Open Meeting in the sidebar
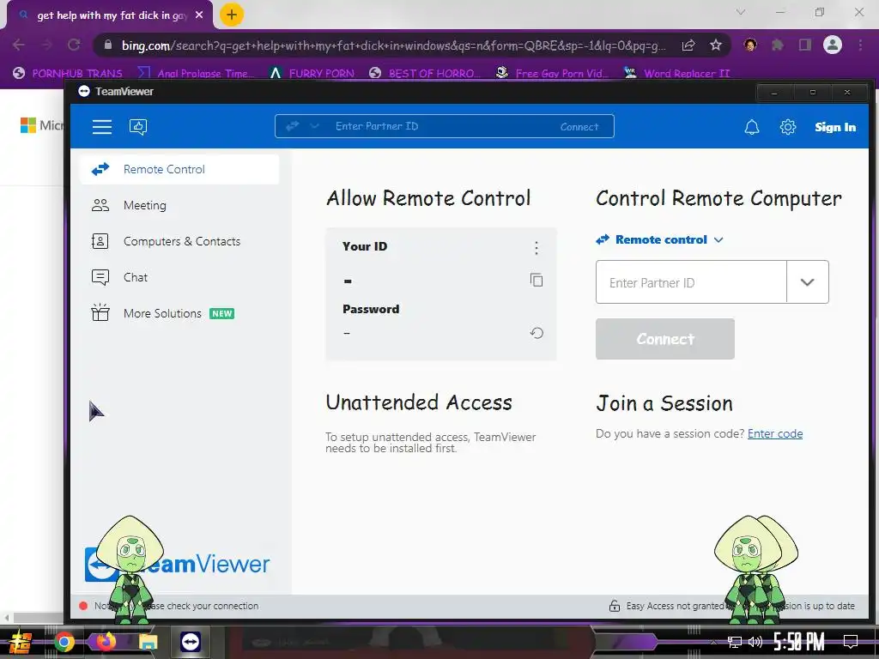 [179, 205]
